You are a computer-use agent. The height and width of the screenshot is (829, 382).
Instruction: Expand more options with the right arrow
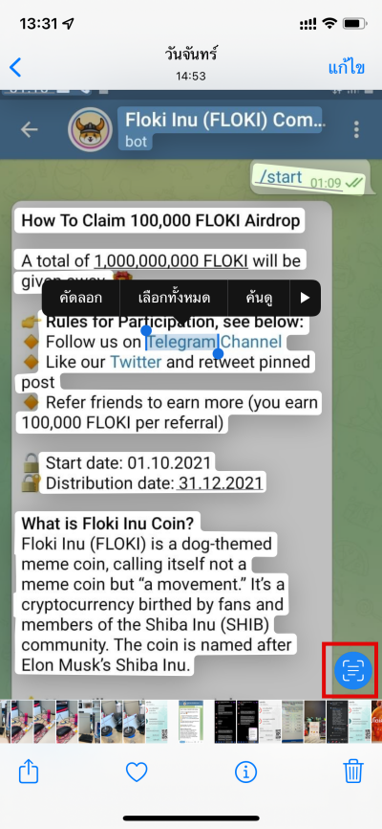coord(305,298)
